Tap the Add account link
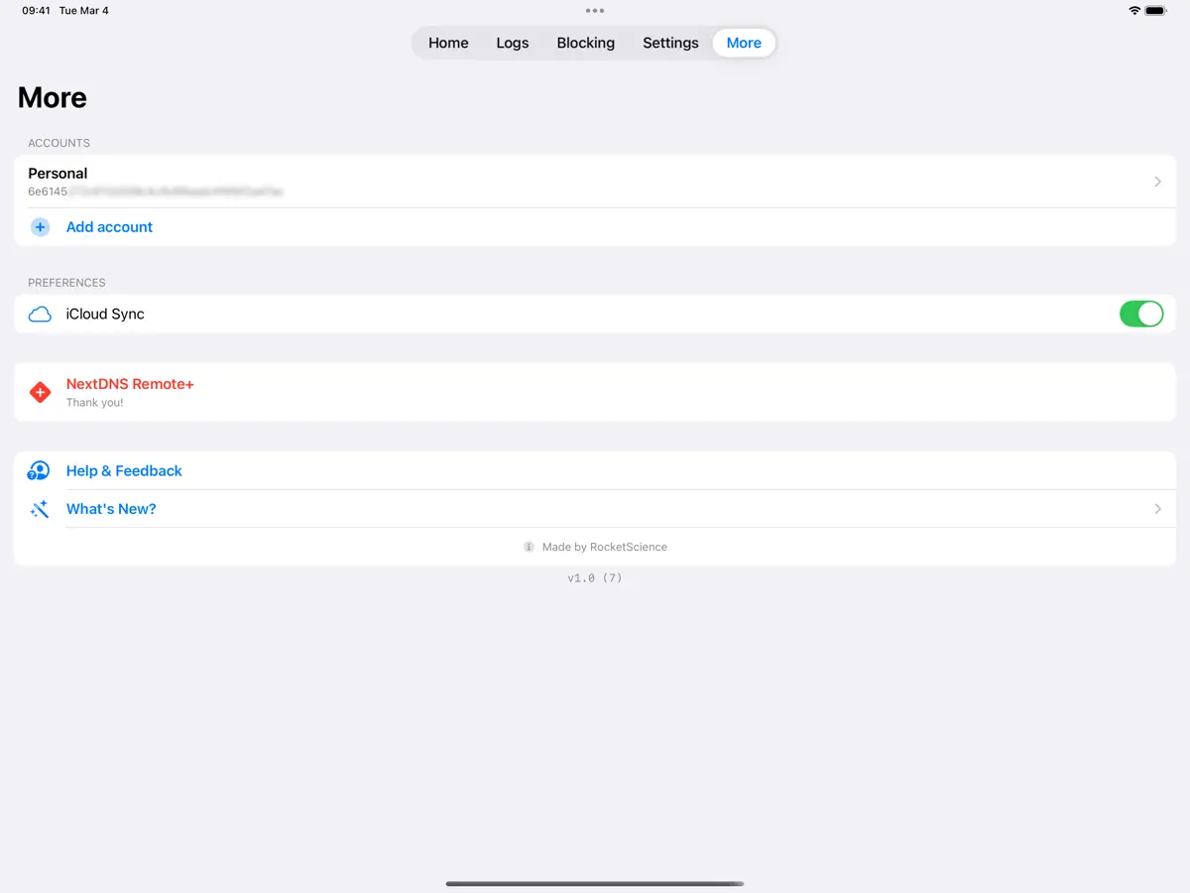 [109, 227]
